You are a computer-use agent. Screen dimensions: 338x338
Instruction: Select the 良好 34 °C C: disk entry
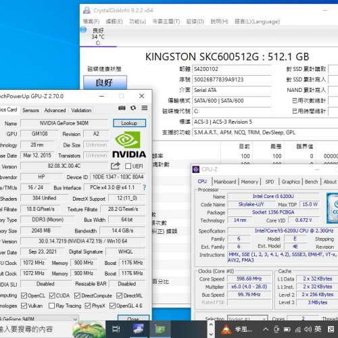pyautogui.click(x=98, y=37)
